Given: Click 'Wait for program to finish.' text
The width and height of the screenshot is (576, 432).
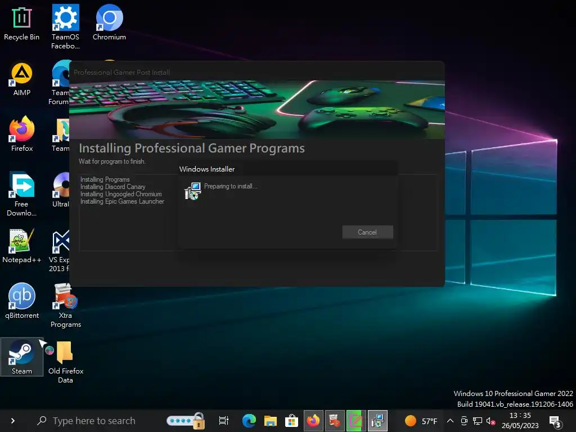Looking at the screenshot, I should (x=112, y=161).
